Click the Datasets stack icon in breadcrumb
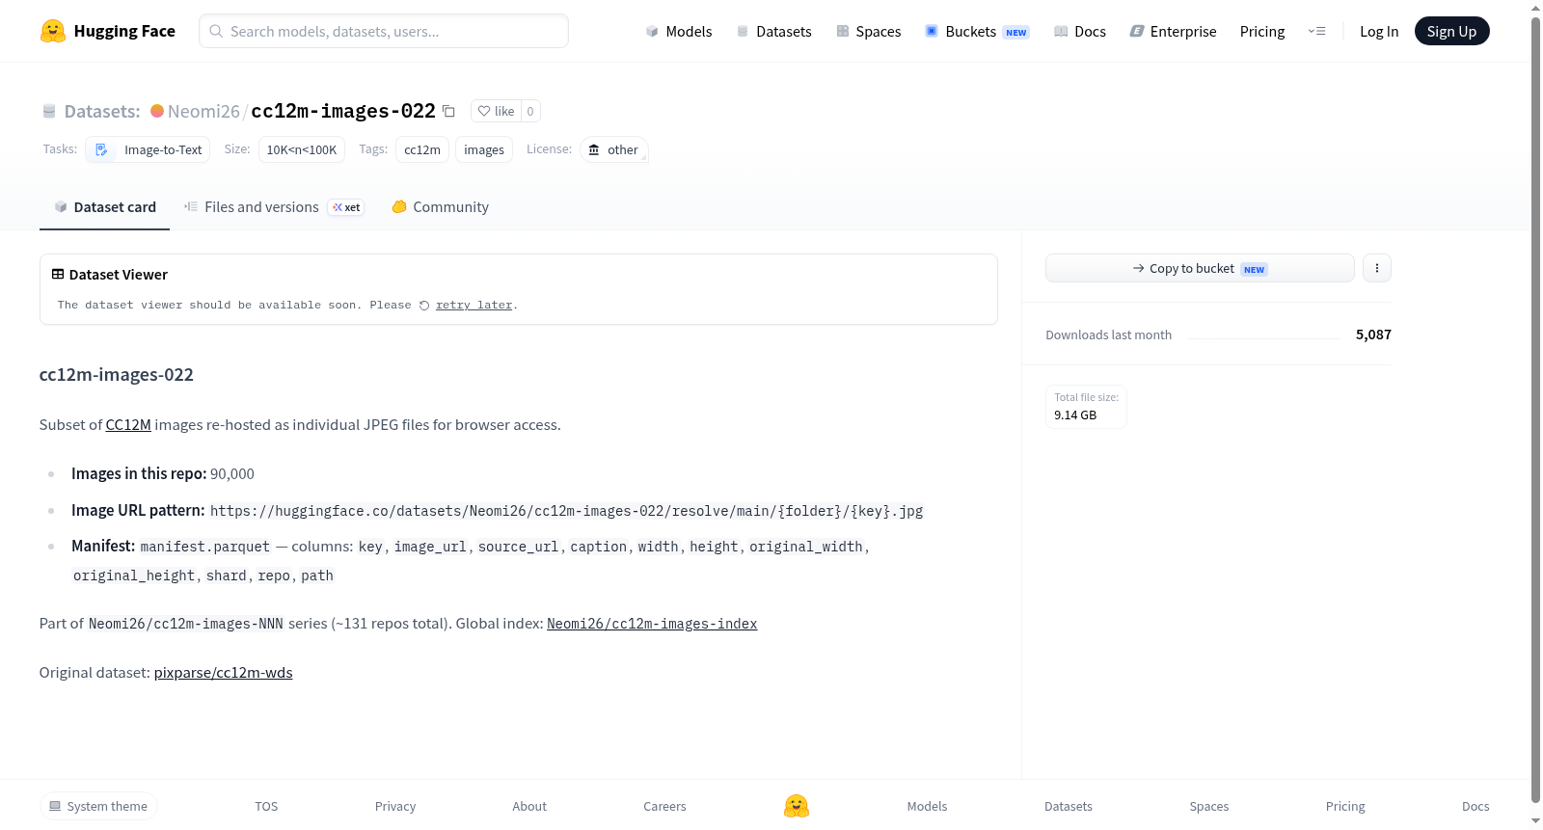 point(49,111)
